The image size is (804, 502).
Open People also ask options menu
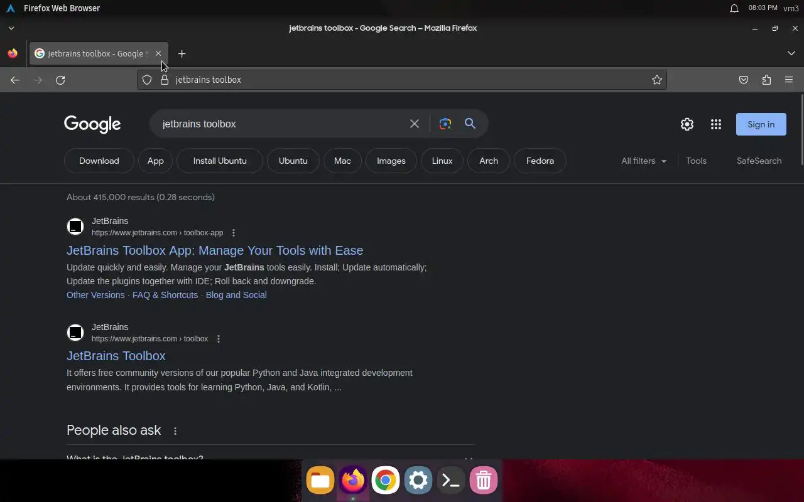pyautogui.click(x=175, y=431)
